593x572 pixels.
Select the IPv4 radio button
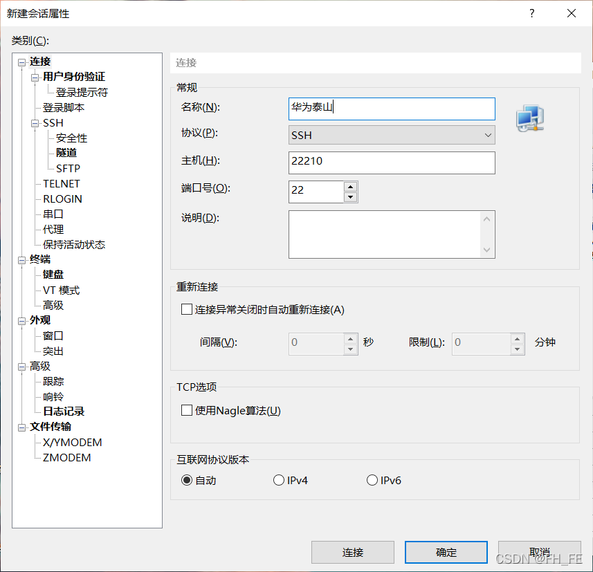click(x=279, y=480)
